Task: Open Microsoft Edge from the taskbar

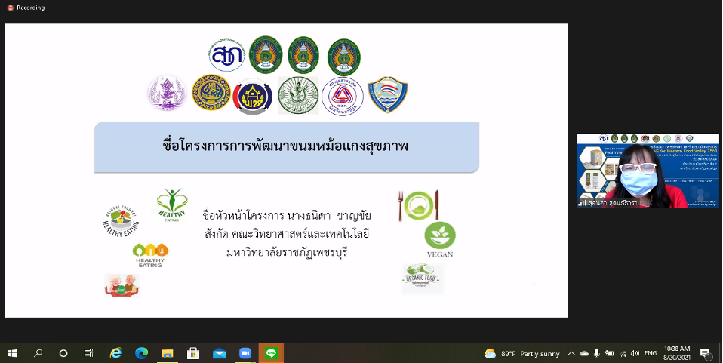Action: (x=141, y=353)
